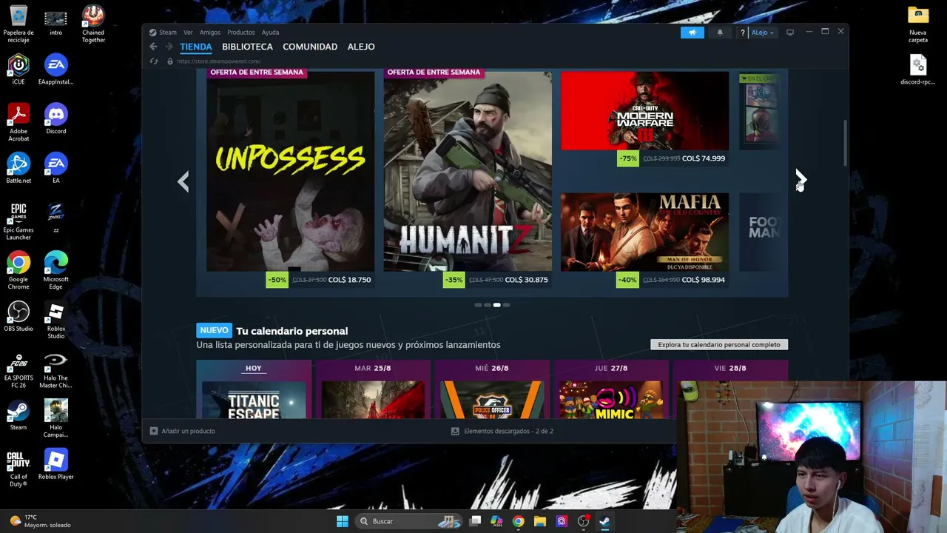The height and width of the screenshot is (533, 947).
Task: Open the Chained Together desktop shortcut
Action: click(93, 24)
